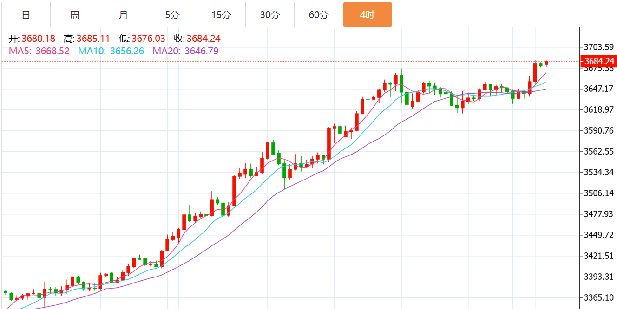
Task: Click the low price 3676.03
Action: coord(148,39)
